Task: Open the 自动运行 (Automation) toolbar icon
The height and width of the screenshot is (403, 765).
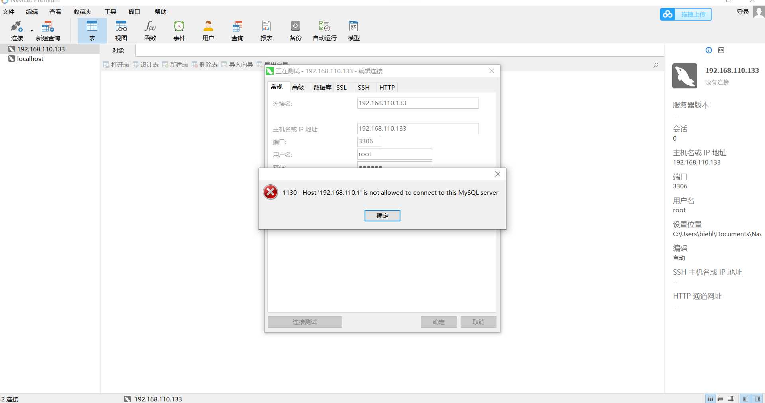Action: pyautogui.click(x=325, y=31)
